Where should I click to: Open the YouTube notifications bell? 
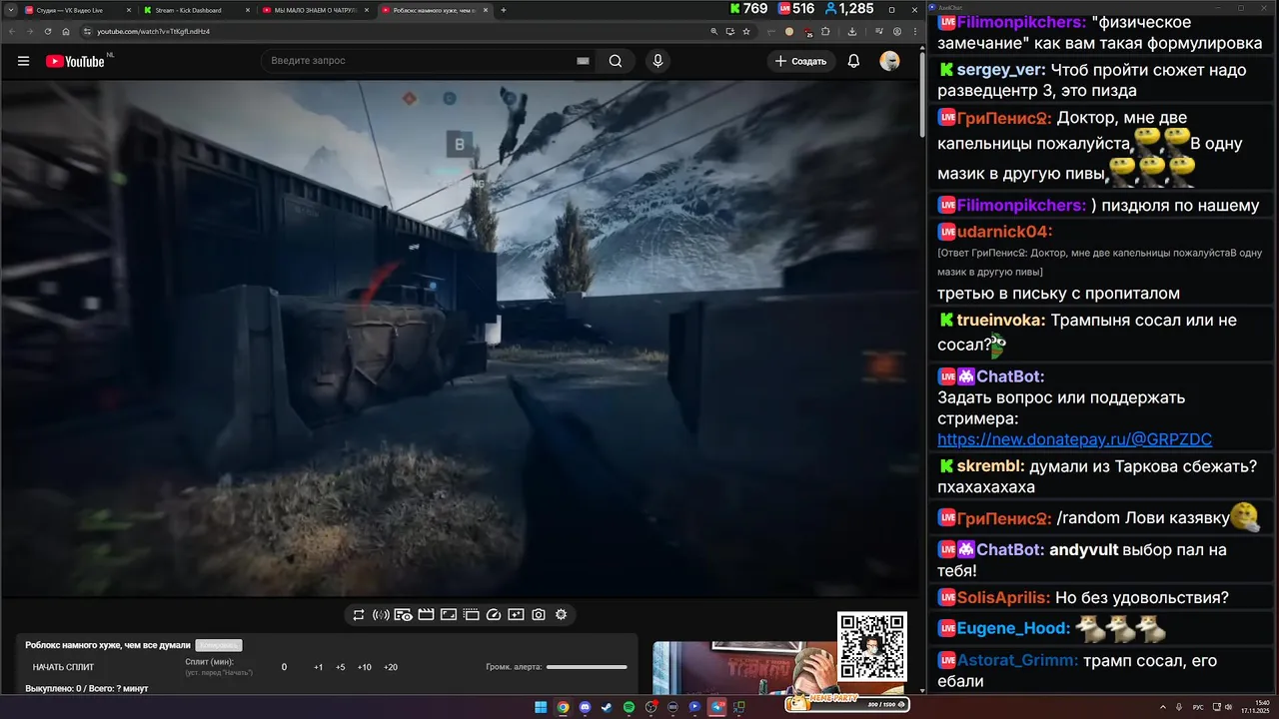[x=853, y=61]
